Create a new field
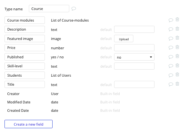 point(29,124)
